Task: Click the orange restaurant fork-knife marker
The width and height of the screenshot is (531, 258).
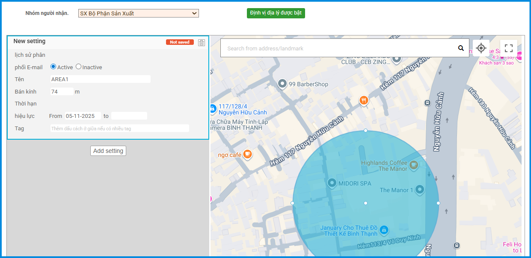Action: 363,100
